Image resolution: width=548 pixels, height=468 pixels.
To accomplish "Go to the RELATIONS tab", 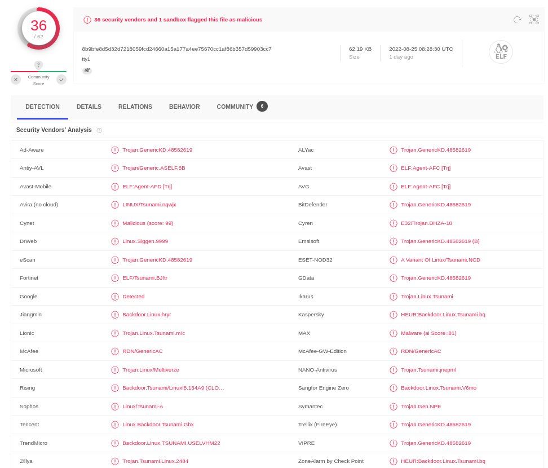I will click(x=135, y=107).
